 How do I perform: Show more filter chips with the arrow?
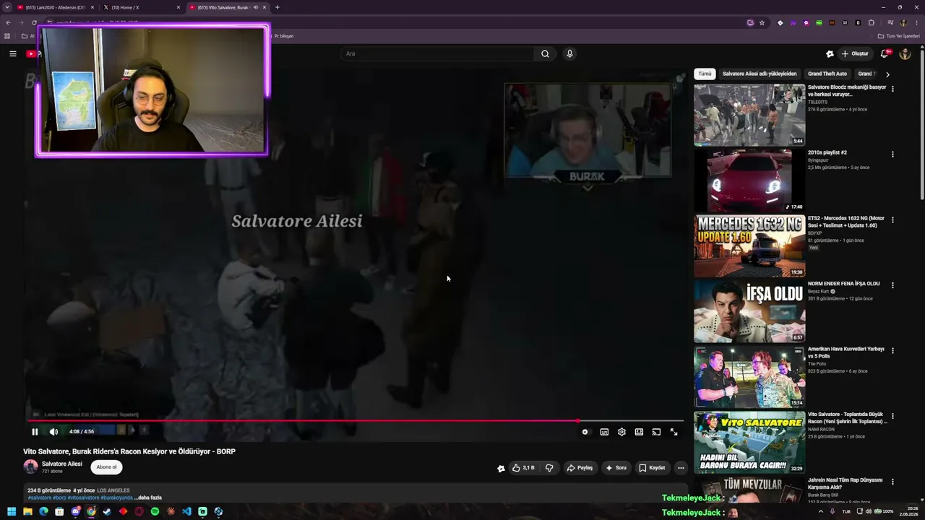pyautogui.click(x=887, y=74)
